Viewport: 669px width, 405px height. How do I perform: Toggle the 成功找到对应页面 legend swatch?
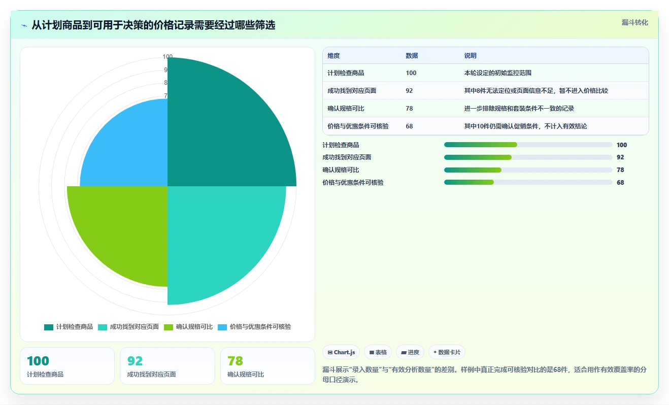pyautogui.click(x=103, y=327)
